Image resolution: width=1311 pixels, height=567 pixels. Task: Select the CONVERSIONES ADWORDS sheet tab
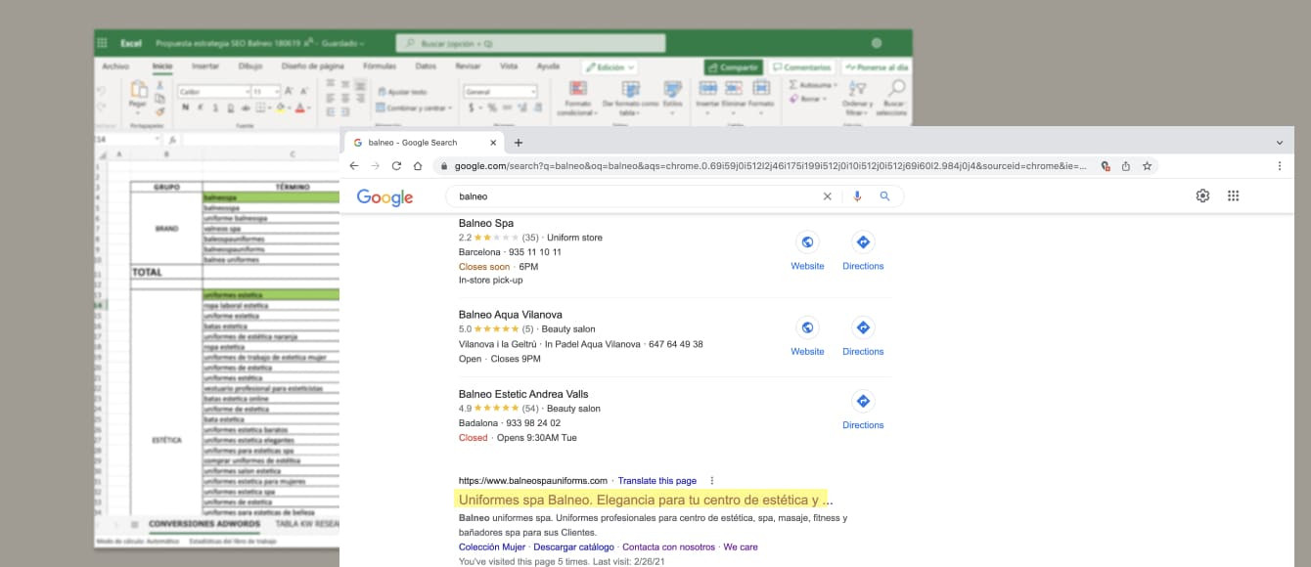pos(204,524)
